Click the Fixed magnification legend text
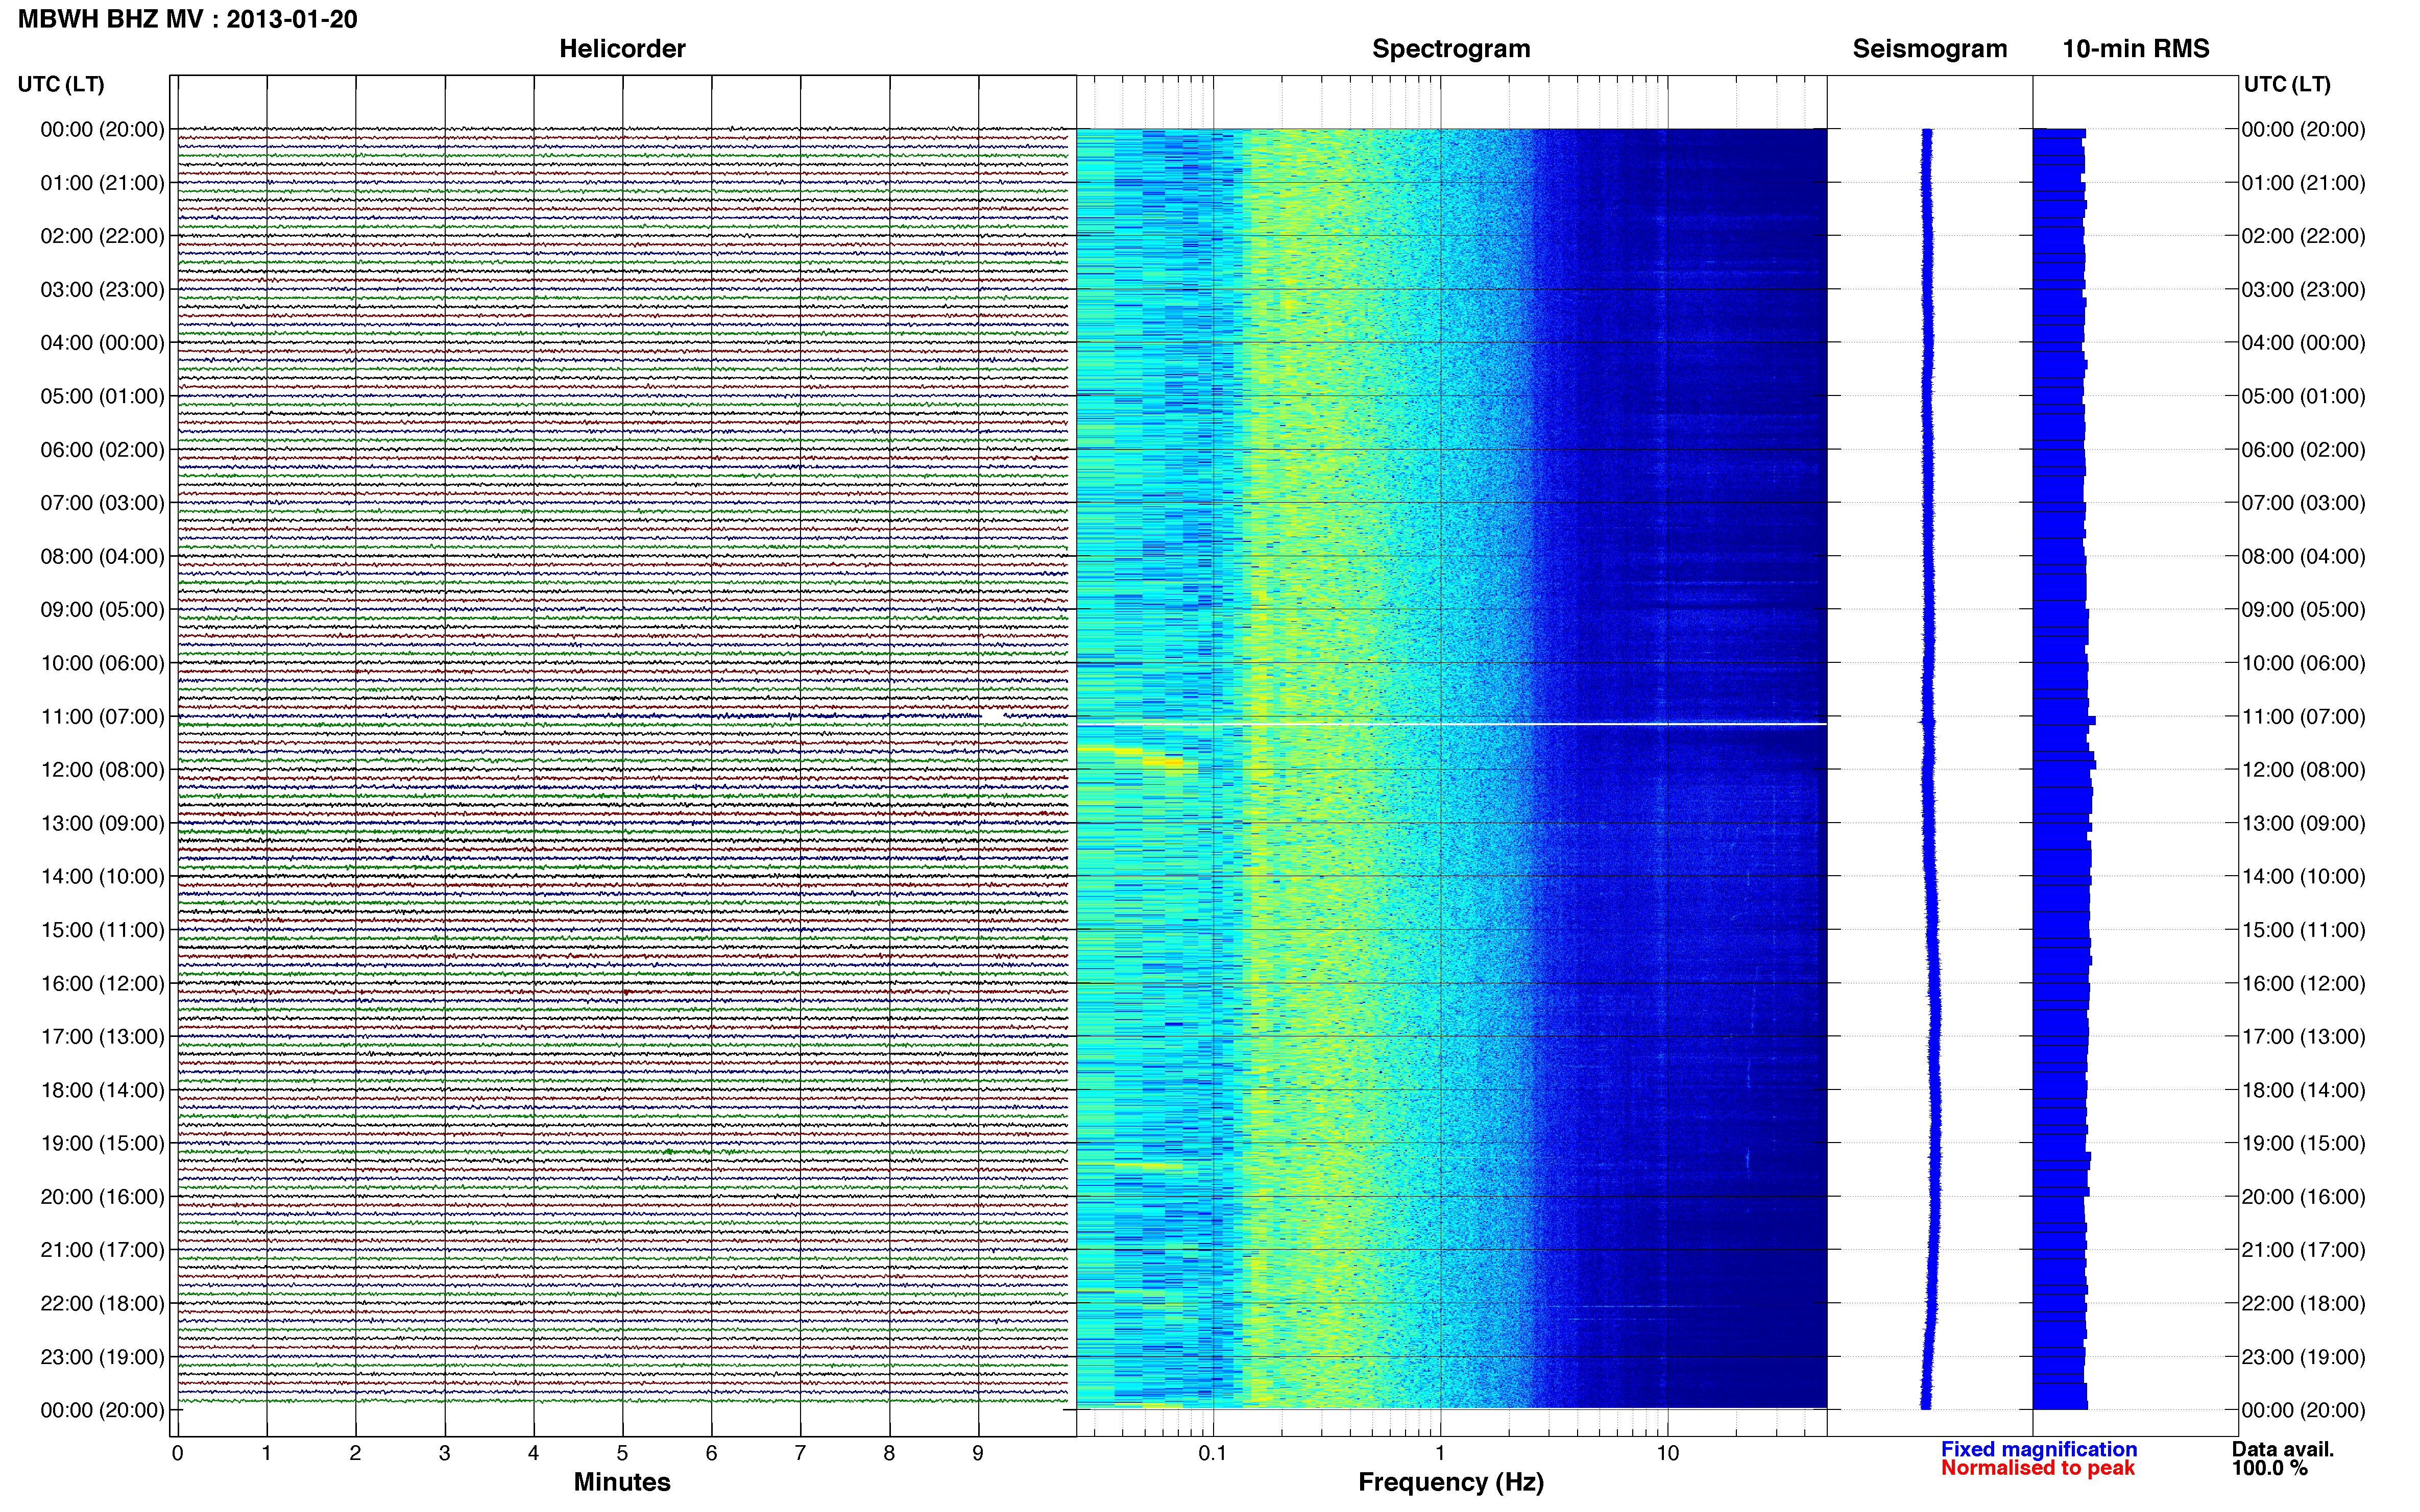This screenshot has height=1512, width=2420. tap(2039, 1449)
